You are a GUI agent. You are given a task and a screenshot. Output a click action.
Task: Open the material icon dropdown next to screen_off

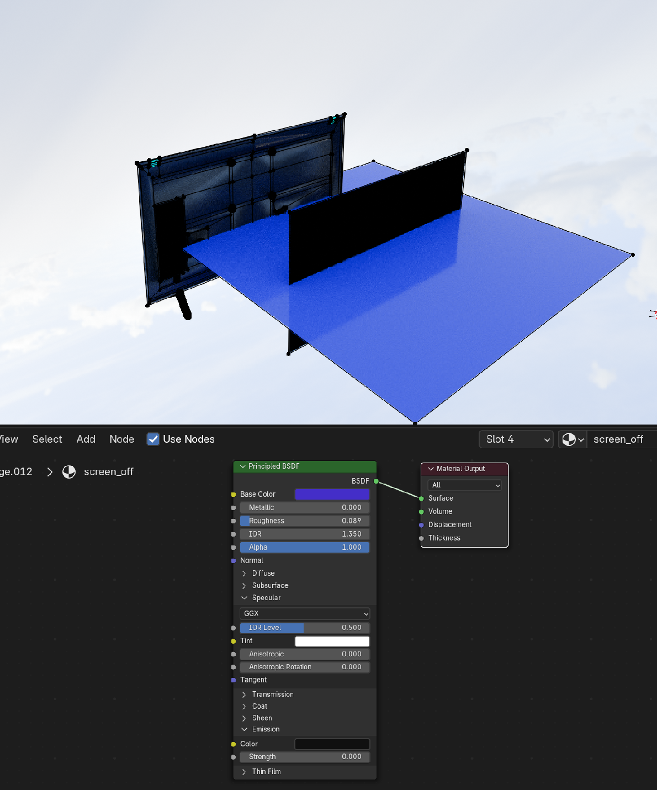pos(573,439)
